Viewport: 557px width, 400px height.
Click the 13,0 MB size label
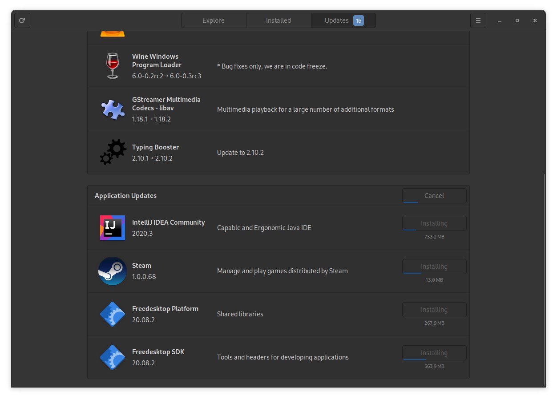[x=434, y=280]
